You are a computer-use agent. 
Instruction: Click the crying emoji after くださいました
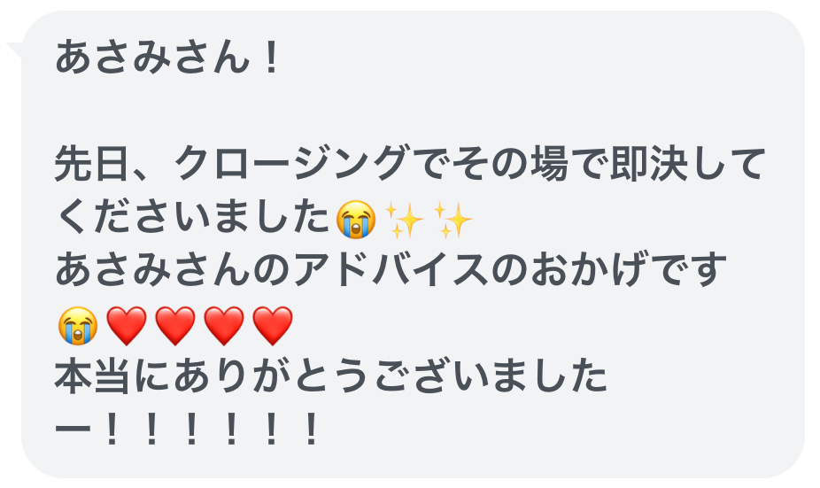tap(356, 219)
